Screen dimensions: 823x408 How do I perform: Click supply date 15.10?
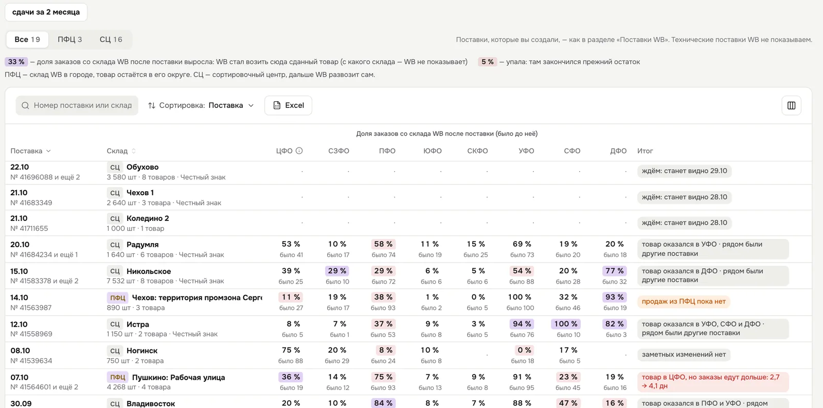pos(19,271)
